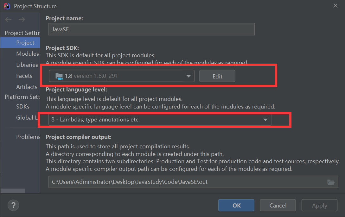Click the help question mark icon
345x217 pixels.
click(13, 205)
